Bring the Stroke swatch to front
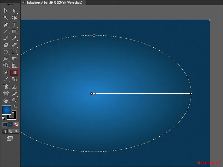The image size is (223, 167). coord(14,117)
